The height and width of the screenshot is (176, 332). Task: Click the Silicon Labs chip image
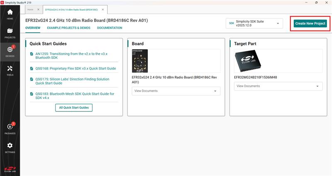click(248, 61)
